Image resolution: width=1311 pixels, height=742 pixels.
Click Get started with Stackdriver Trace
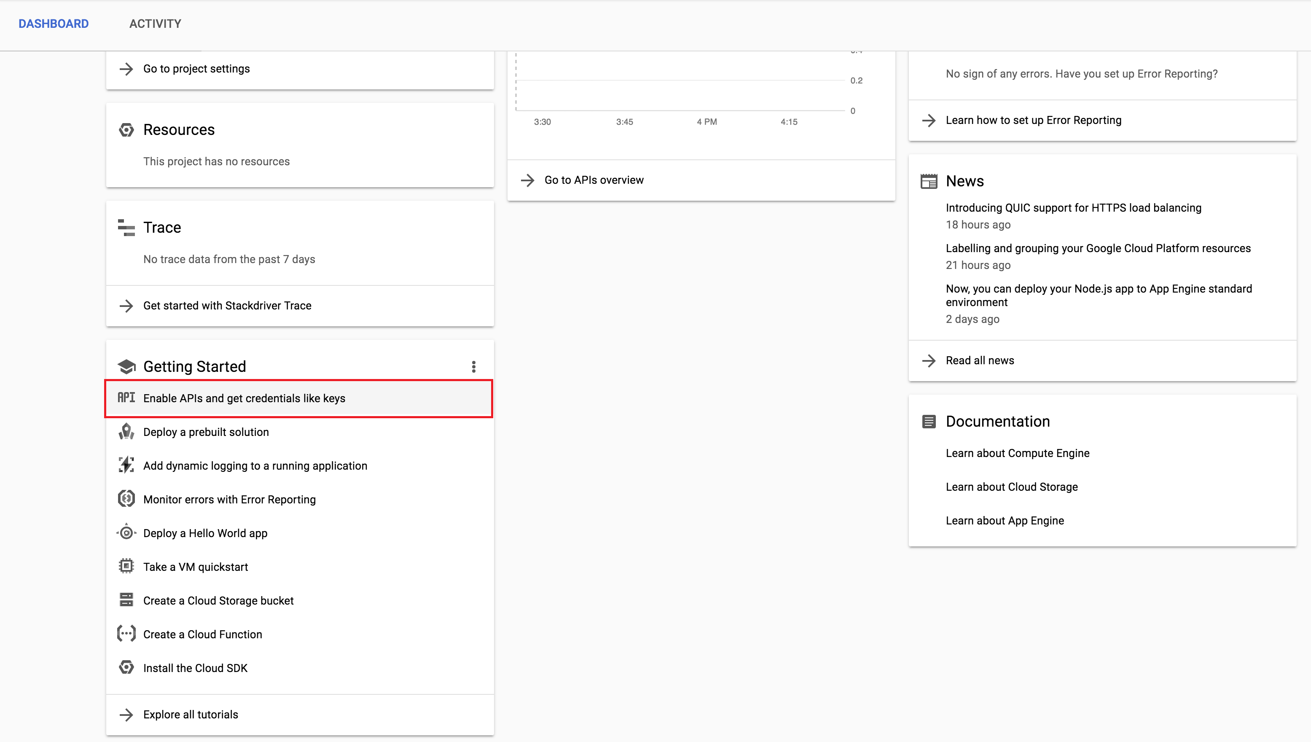click(227, 305)
